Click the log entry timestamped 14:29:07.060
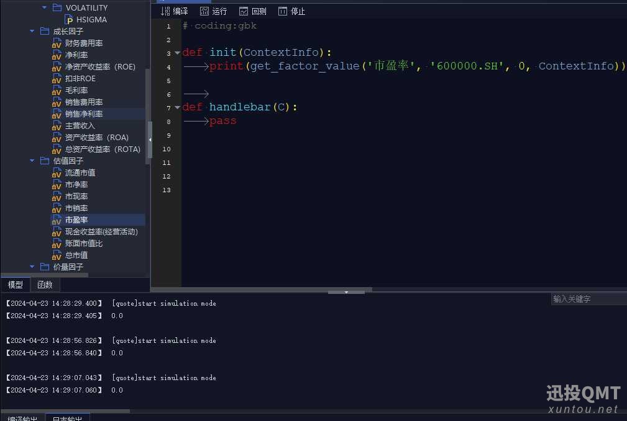 point(65,390)
